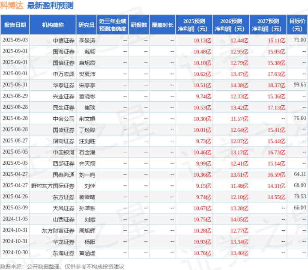Select researcher 戴畅
The width and height of the screenshot is (308, 270).
point(90,52)
